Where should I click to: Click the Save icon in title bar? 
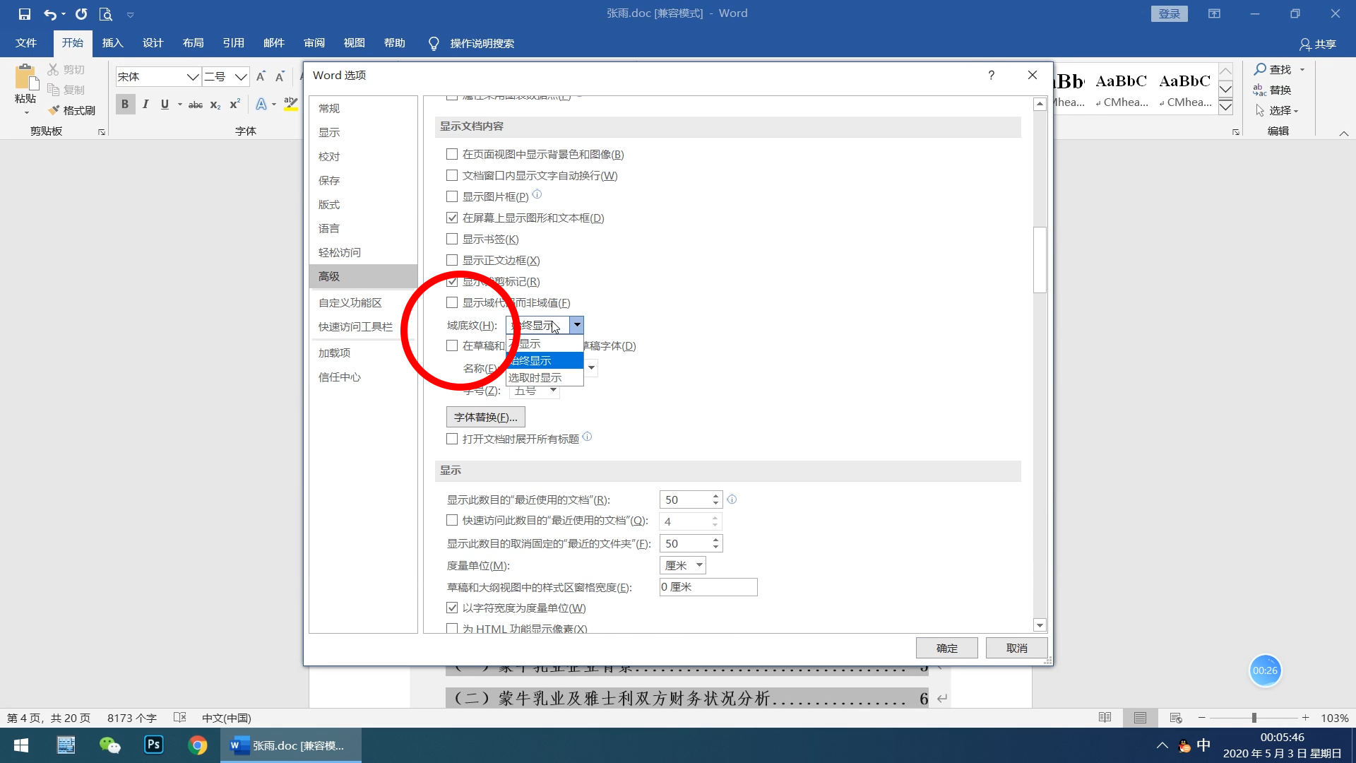(x=24, y=14)
